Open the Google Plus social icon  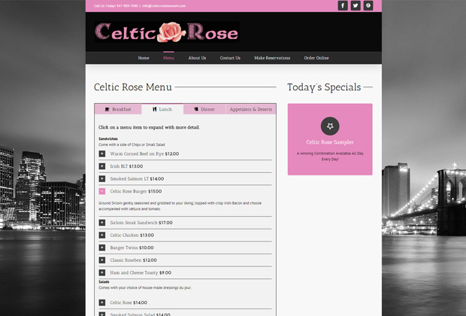pyautogui.click(x=368, y=5)
